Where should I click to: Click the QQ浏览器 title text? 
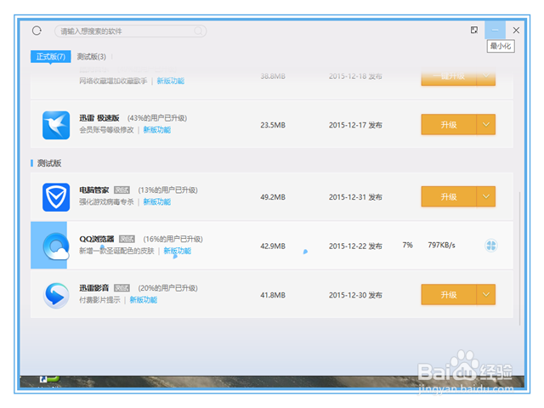96,239
